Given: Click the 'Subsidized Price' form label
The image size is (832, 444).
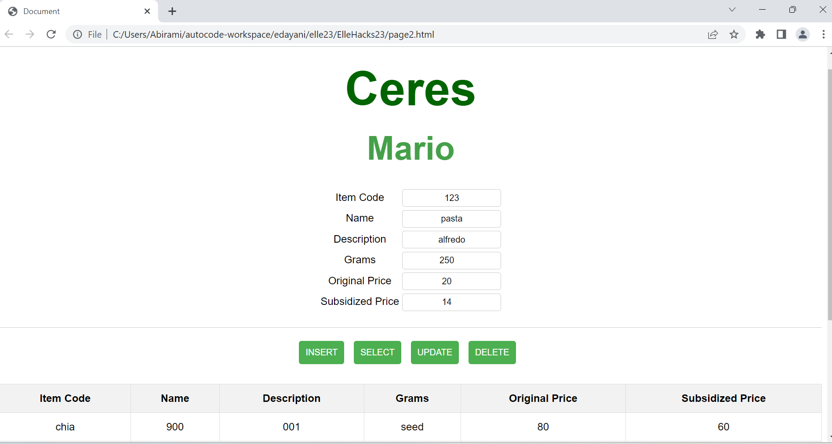Looking at the screenshot, I should (x=360, y=301).
